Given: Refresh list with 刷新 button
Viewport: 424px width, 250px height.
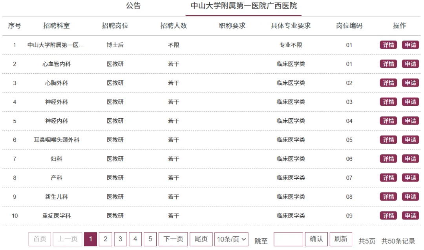Looking at the screenshot, I should pos(341,239).
